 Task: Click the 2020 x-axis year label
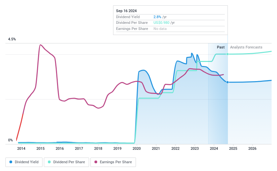[137, 148]
